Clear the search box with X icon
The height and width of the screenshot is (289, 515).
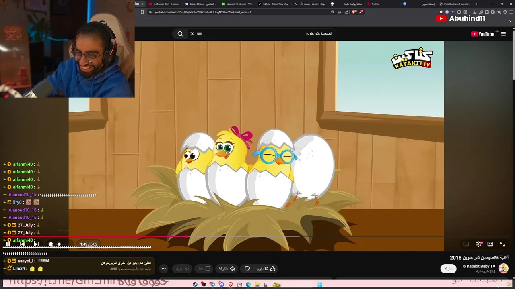tap(192, 34)
